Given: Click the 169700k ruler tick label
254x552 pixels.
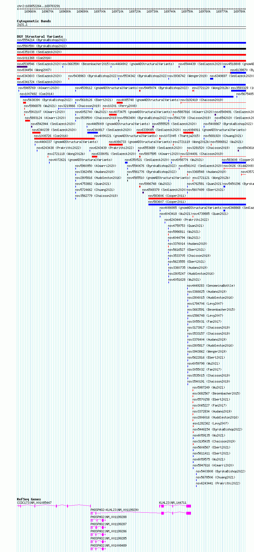Looking at the screenshot, I should 100,11.
